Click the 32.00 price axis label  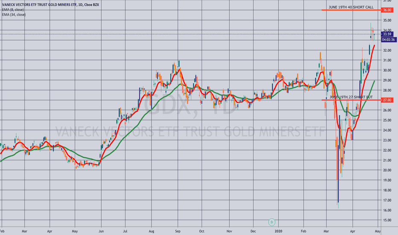387,50
